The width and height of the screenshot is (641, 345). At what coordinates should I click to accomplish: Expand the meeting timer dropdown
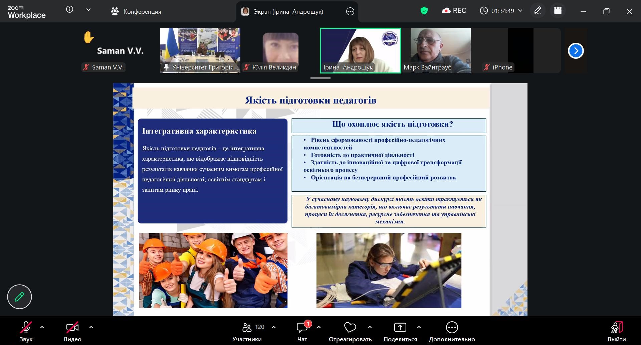tap(520, 11)
